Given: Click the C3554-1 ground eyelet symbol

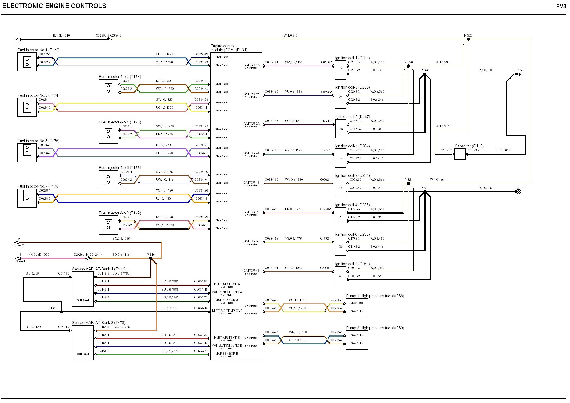Looking at the screenshot, I should tap(518, 192).
